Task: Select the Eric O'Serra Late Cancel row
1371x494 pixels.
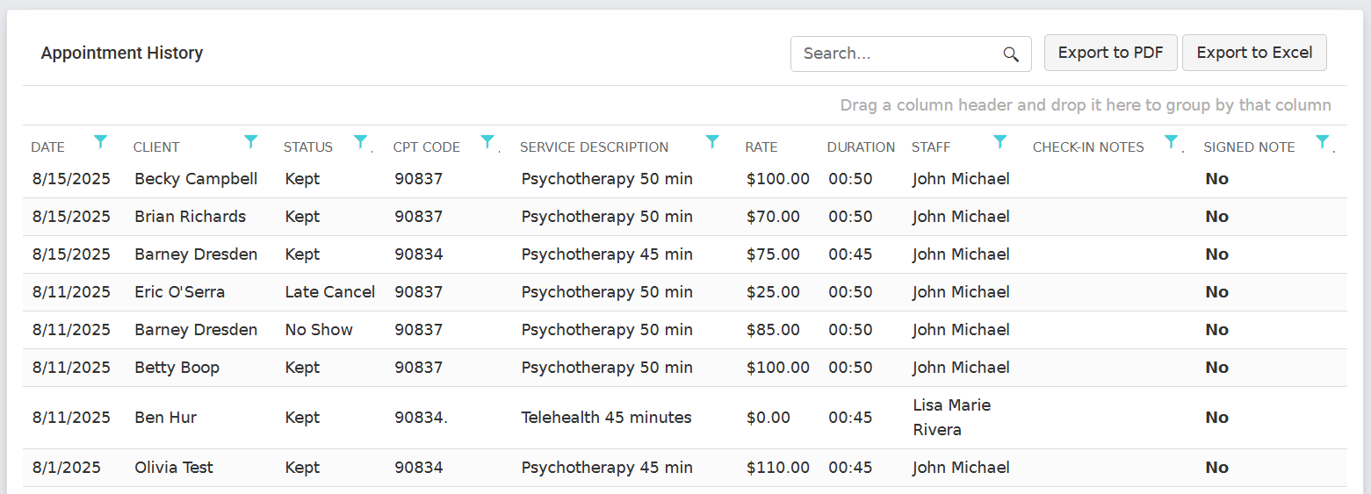Action: point(684,292)
